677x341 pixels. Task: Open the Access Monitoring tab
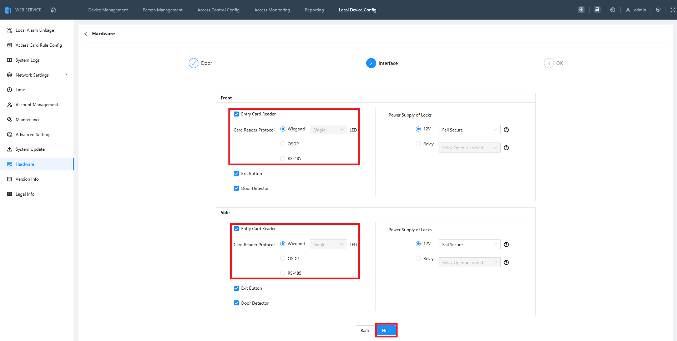(x=272, y=10)
